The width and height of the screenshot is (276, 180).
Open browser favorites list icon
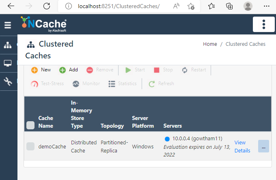click(x=211, y=6)
